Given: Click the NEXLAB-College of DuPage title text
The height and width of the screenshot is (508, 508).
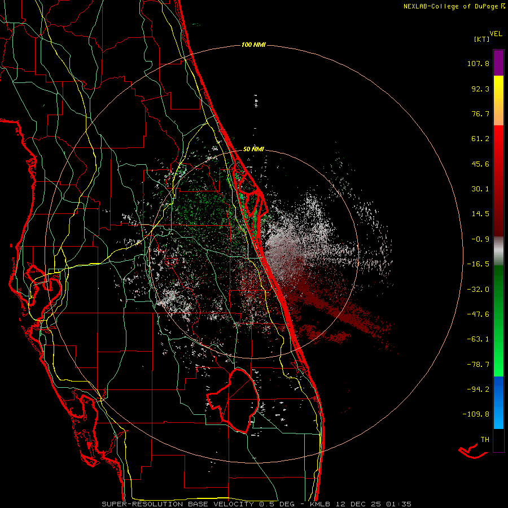Looking at the screenshot, I should tap(454, 6).
